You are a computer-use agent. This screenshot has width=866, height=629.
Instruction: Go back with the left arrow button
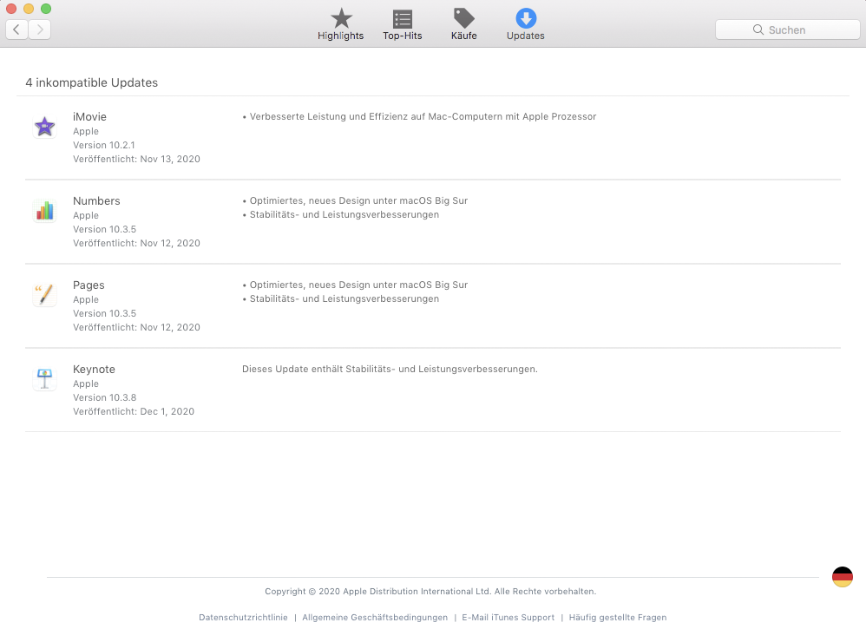coord(17,29)
